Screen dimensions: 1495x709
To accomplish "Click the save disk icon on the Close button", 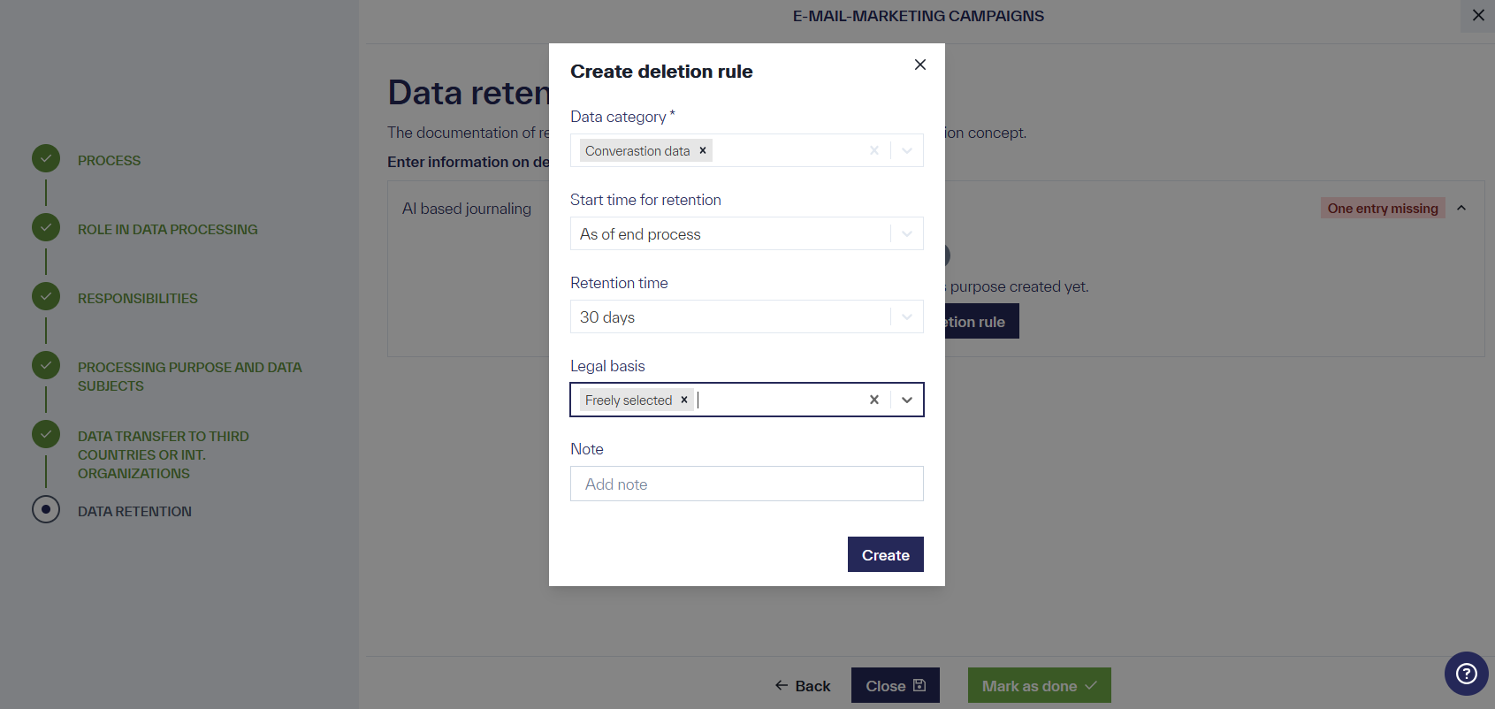I will 919,685.
